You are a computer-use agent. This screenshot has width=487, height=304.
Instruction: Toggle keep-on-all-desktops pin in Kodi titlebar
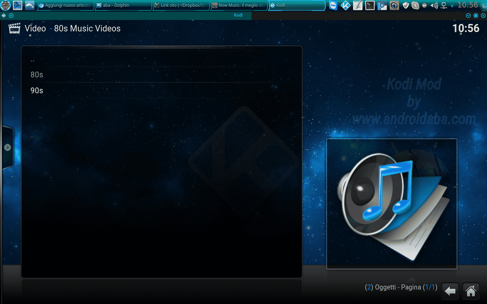11,16
